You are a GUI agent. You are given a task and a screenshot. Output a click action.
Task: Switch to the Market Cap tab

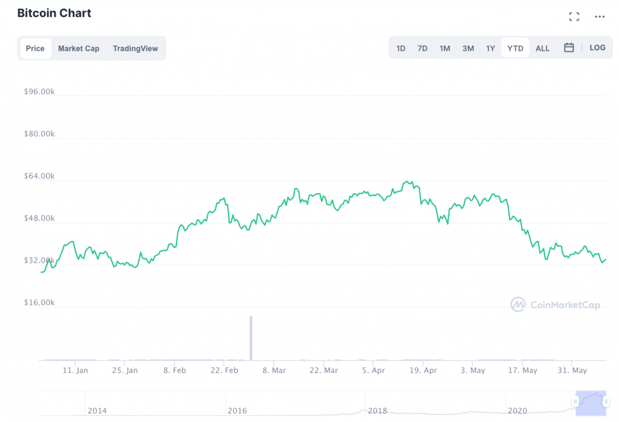click(x=79, y=48)
